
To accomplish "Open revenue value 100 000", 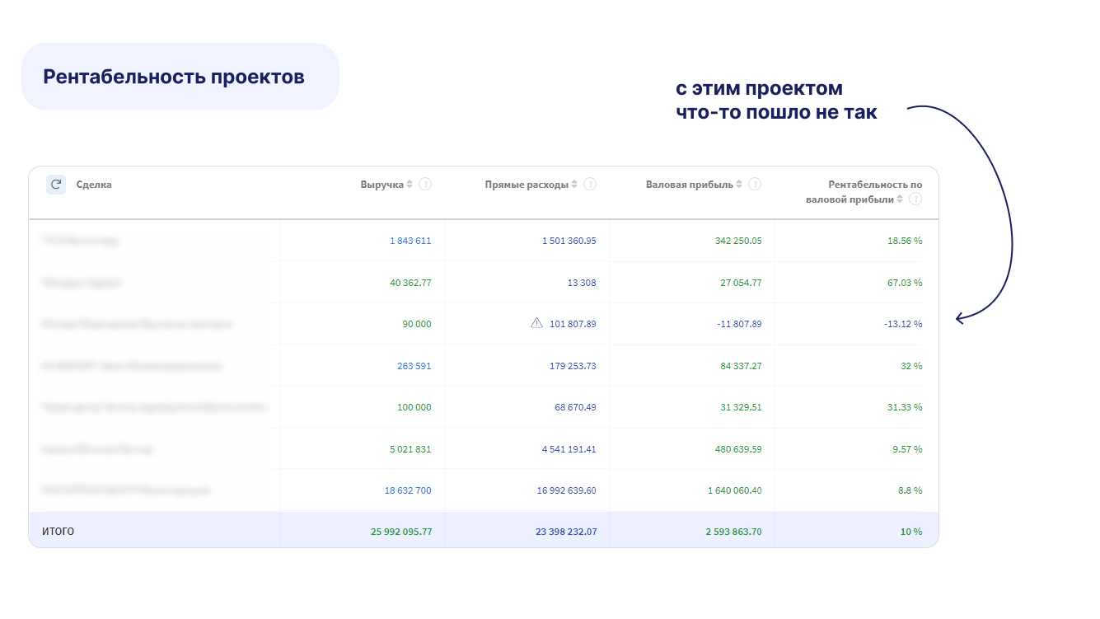I will 414,407.
